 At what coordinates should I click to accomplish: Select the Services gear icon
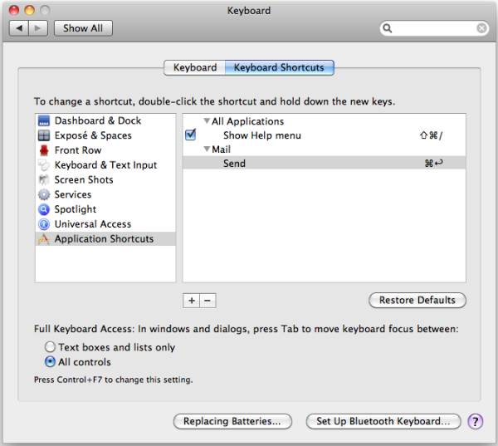45,195
